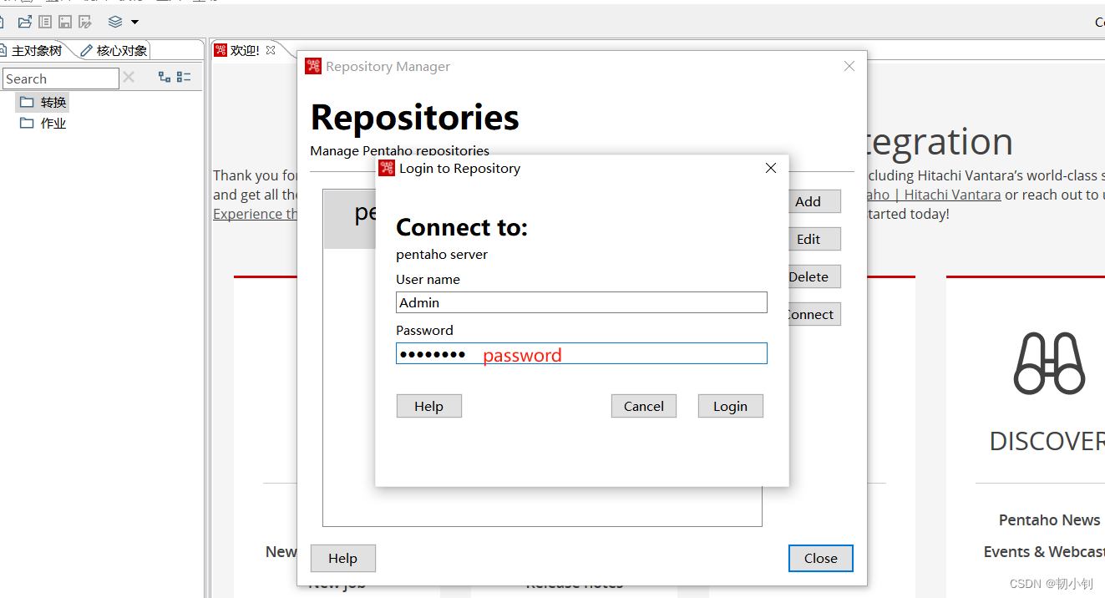Click Cancel in the login dialog
The height and width of the screenshot is (598, 1105).
tap(643, 406)
